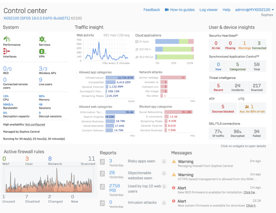This screenshot has width=276, height=213.
Task: Open the Interfaces status icon
Action: click(x=6, y=51)
